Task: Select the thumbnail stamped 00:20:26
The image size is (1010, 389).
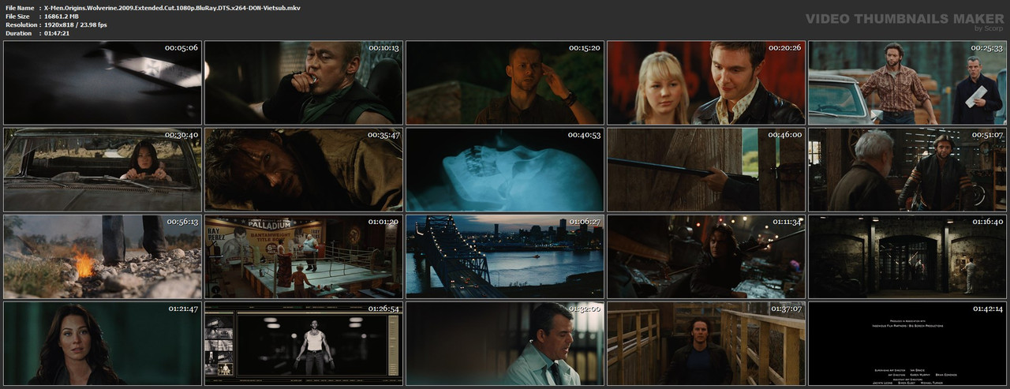Action: click(x=706, y=83)
